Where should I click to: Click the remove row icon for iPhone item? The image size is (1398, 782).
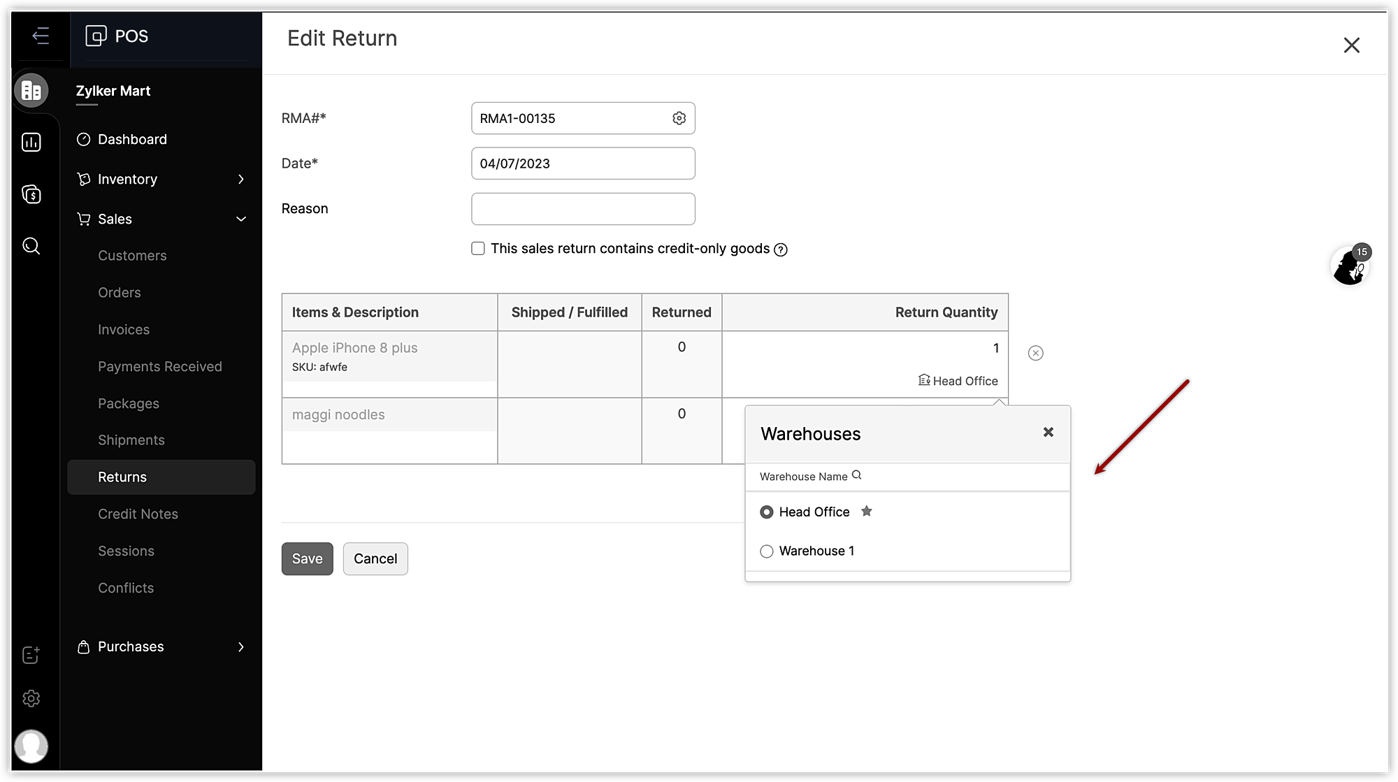click(x=1035, y=353)
